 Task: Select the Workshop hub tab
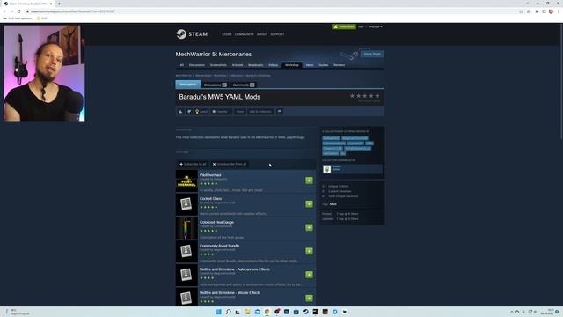point(291,65)
